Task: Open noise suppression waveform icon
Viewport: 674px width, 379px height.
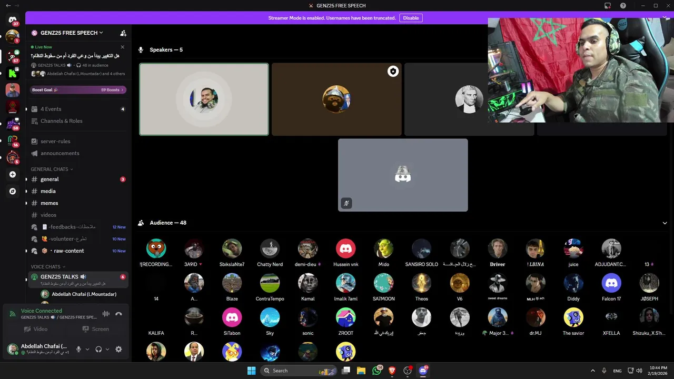Action: click(106, 314)
